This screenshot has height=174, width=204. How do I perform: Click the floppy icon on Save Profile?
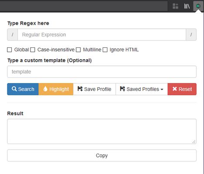click(x=80, y=89)
